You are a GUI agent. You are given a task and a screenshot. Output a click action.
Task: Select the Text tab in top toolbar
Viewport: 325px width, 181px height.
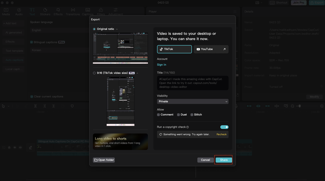point(32,12)
